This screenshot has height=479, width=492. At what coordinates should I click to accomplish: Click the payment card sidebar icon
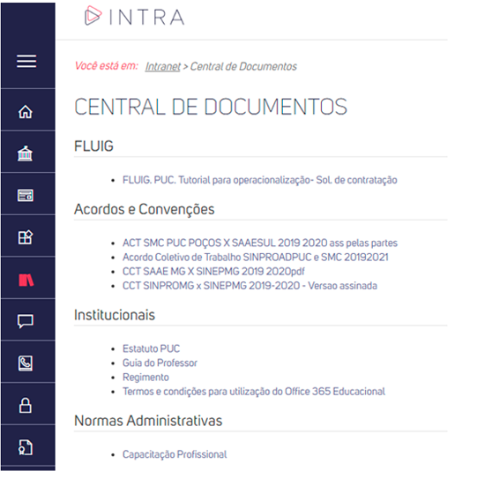(26, 195)
